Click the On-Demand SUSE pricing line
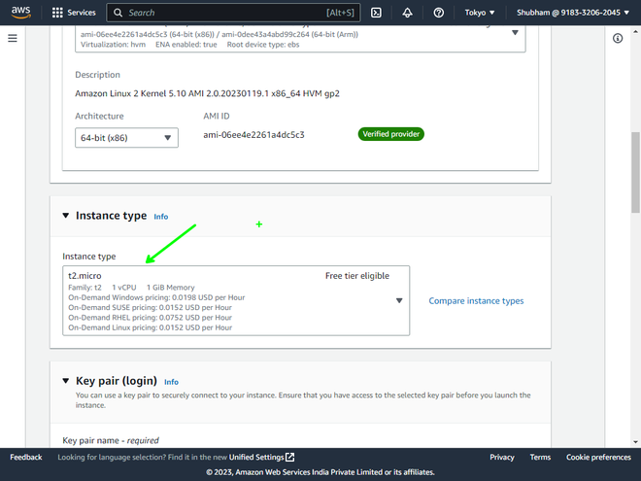Viewport: 641px width, 481px height. tap(150, 308)
